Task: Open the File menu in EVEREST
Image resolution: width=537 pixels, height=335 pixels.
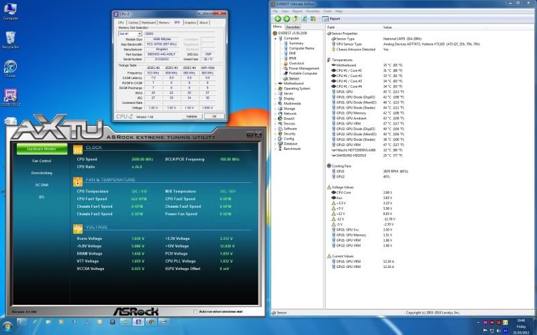Action: click(x=275, y=11)
